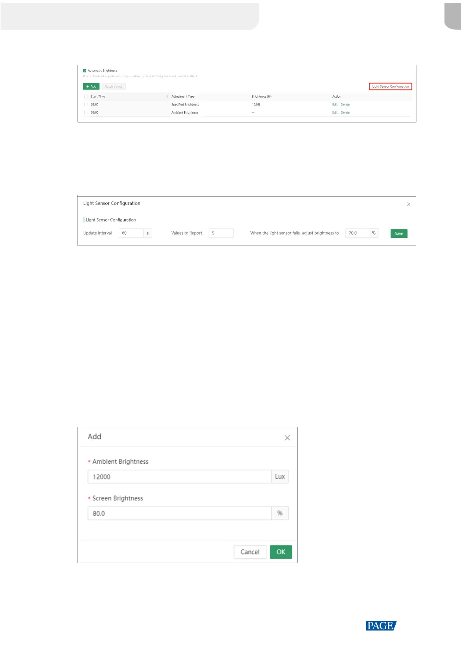The image size is (461, 653).
Task: Edit the 09:00 Ambient Brightness entry
Action: coord(335,112)
